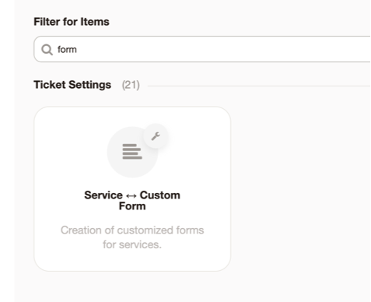Open the Service ↔ Custom Form card
The height and width of the screenshot is (302, 371).
point(132,189)
